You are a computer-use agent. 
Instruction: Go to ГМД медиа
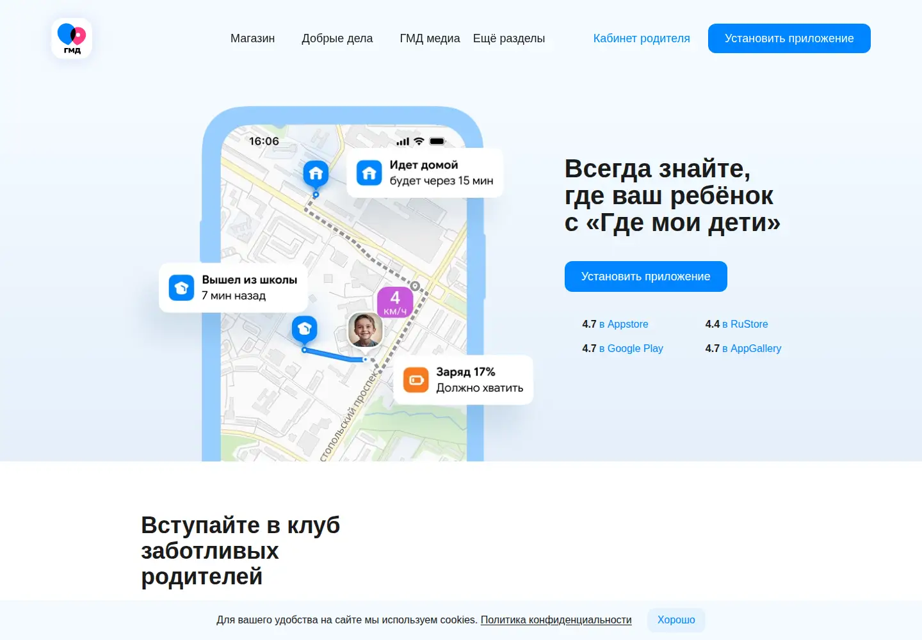point(430,38)
